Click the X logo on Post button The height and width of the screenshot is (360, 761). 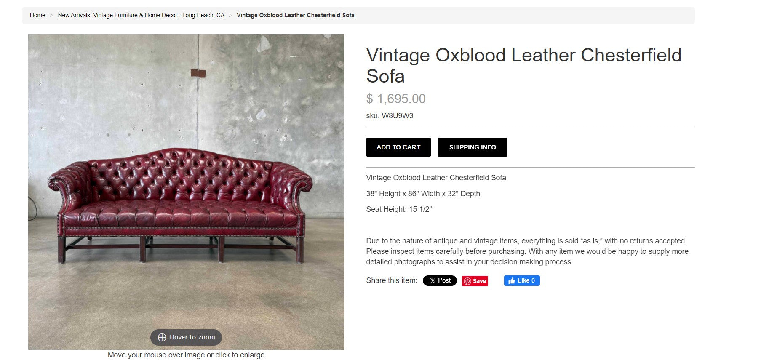(433, 281)
